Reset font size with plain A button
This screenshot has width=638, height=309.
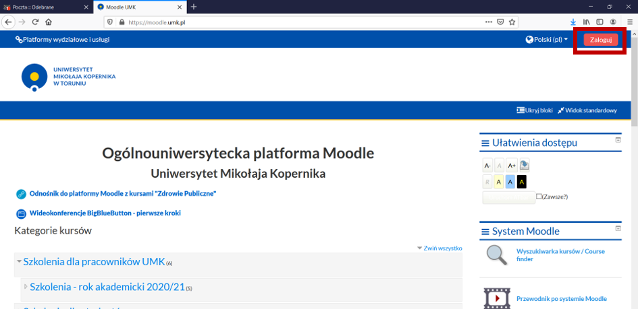click(499, 166)
